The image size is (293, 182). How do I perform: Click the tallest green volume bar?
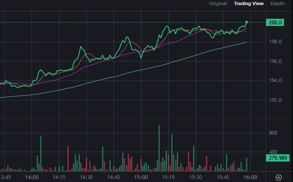159,148
